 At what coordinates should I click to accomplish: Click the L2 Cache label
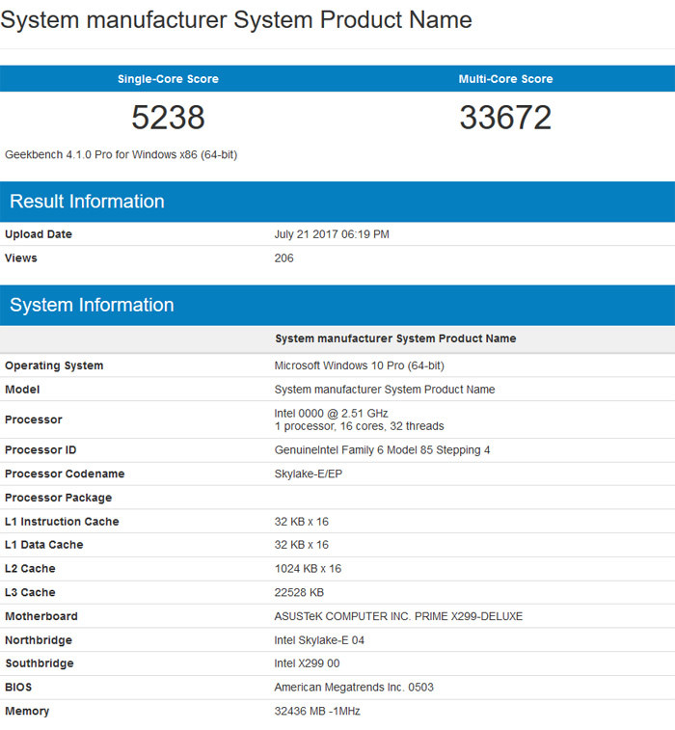(x=30, y=568)
